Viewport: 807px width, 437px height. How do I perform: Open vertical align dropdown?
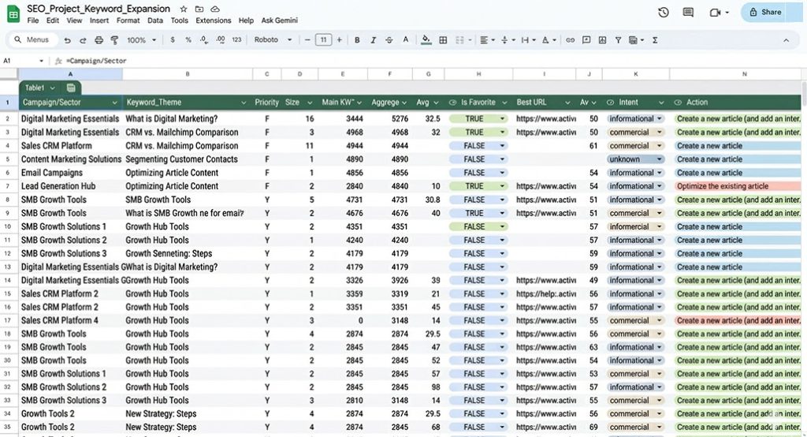point(508,39)
